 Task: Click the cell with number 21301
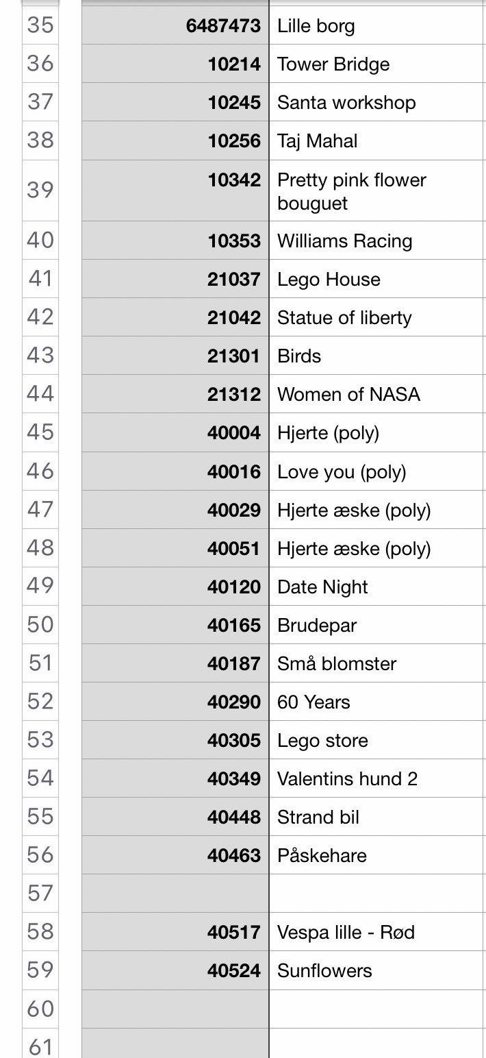pyautogui.click(x=175, y=356)
